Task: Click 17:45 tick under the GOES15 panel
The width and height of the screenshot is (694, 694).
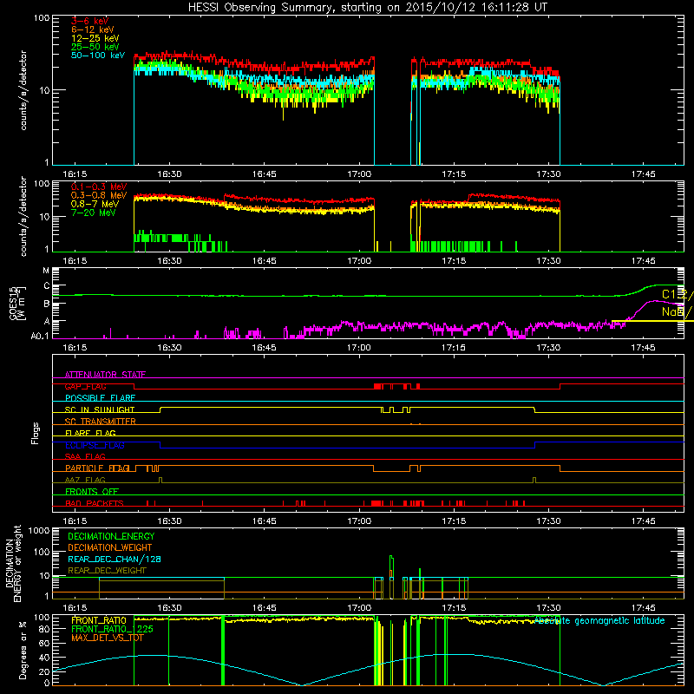Action: point(643,348)
